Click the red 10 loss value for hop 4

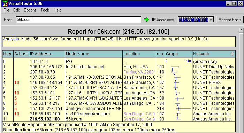(17, 83)
